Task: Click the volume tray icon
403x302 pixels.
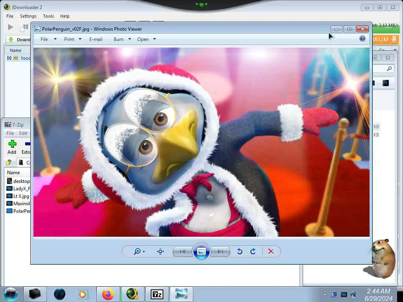Action: [x=353, y=295]
